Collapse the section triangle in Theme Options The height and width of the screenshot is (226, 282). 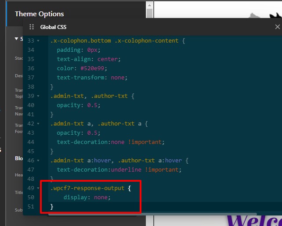tap(16, 39)
